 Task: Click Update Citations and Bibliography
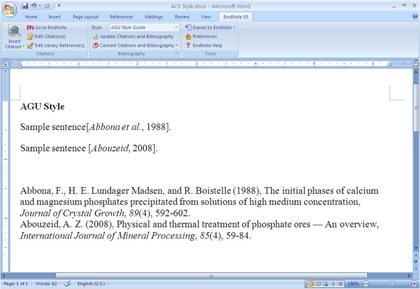point(133,37)
